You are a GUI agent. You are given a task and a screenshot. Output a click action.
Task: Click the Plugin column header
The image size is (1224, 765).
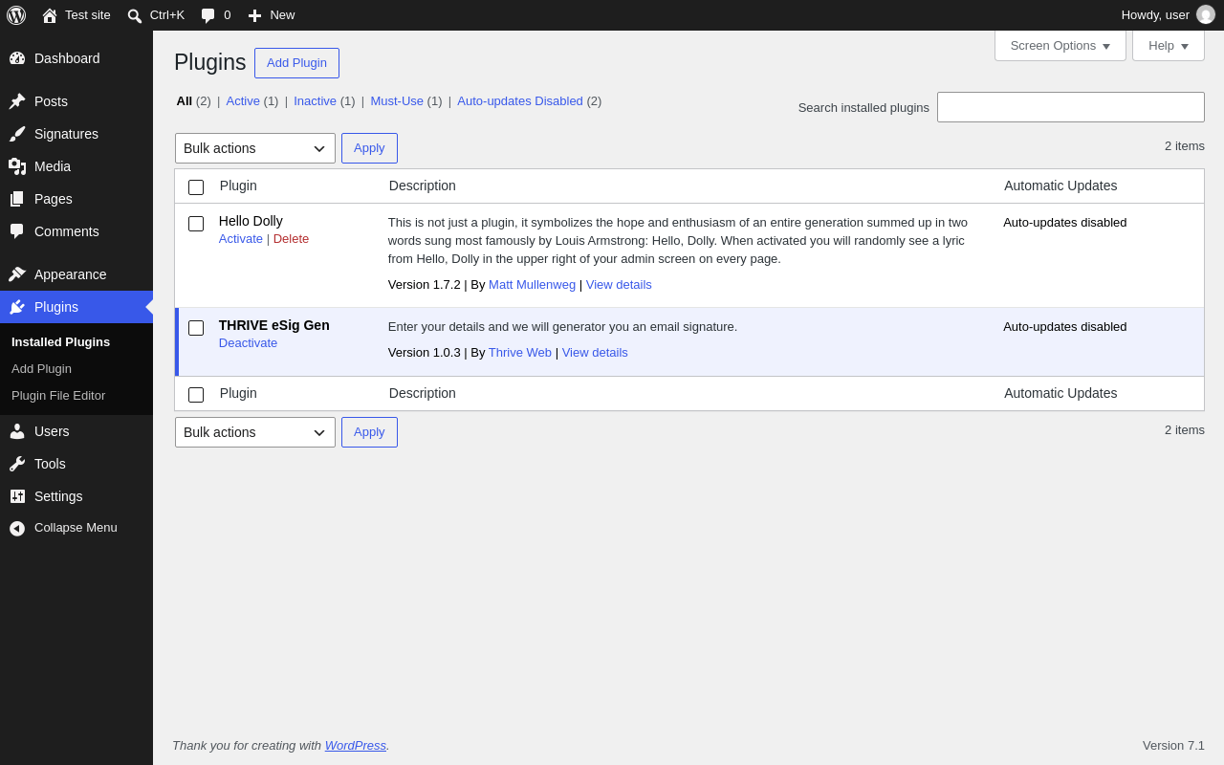(238, 186)
